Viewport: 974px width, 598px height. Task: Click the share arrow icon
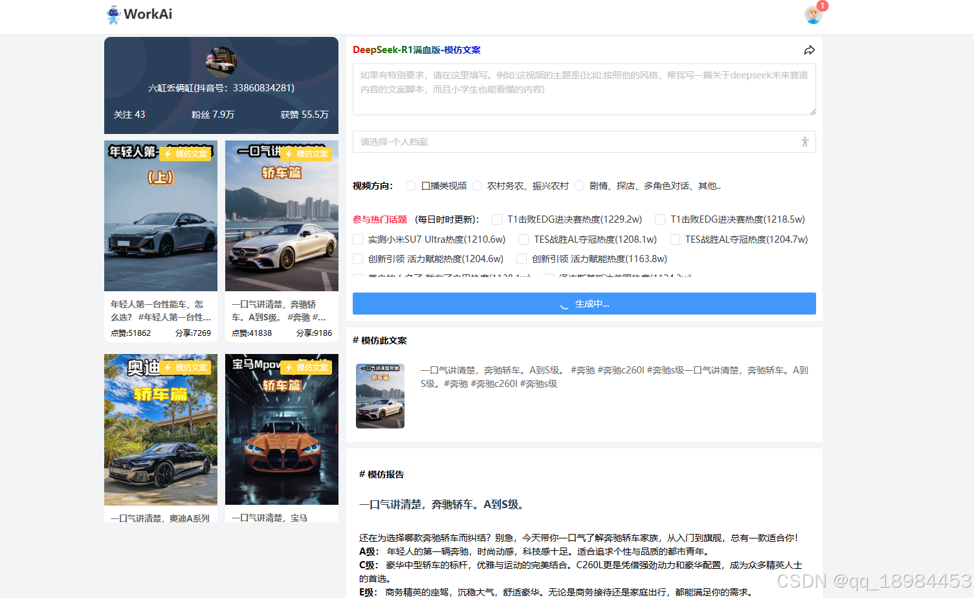tap(809, 50)
